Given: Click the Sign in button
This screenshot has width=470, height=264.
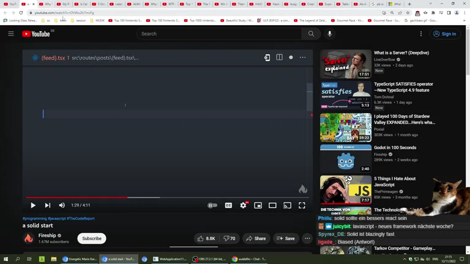Looking at the screenshot, I should pos(445,34).
